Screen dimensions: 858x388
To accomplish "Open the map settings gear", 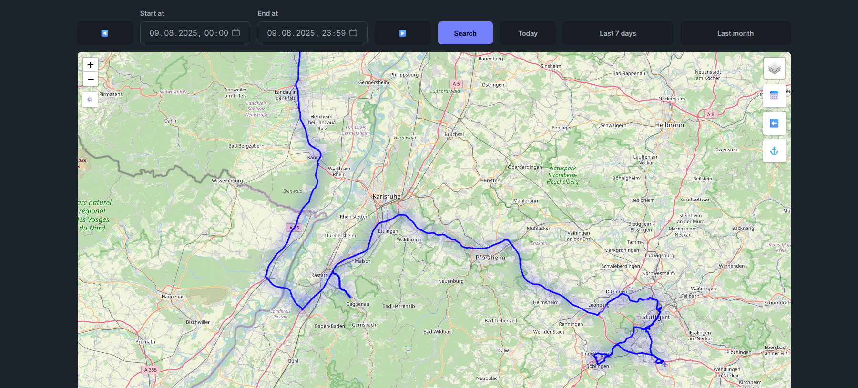I will (90, 99).
